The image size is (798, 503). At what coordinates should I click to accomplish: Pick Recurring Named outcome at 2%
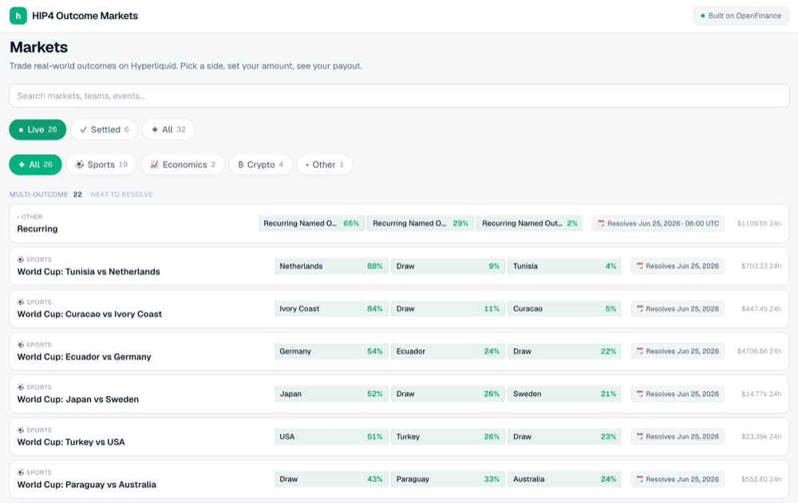pyautogui.click(x=529, y=224)
